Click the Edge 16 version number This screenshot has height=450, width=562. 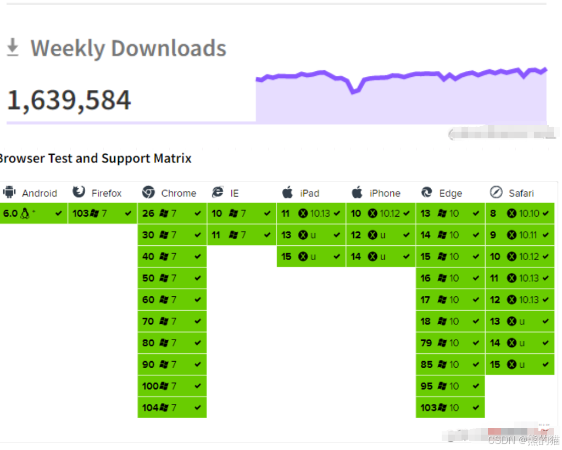click(x=425, y=278)
